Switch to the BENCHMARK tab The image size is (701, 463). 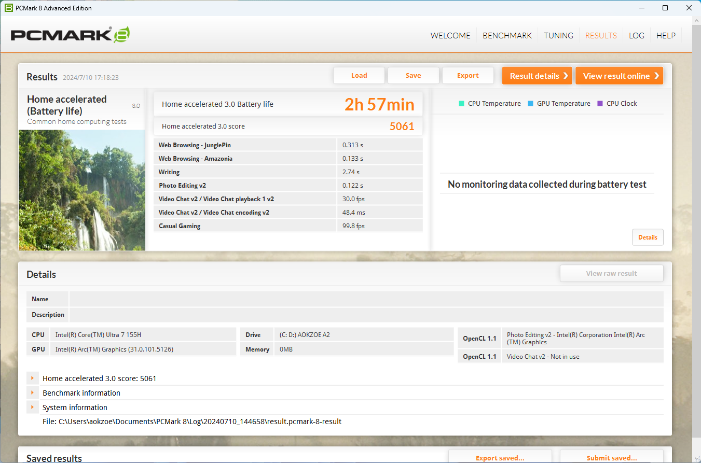(507, 35)
